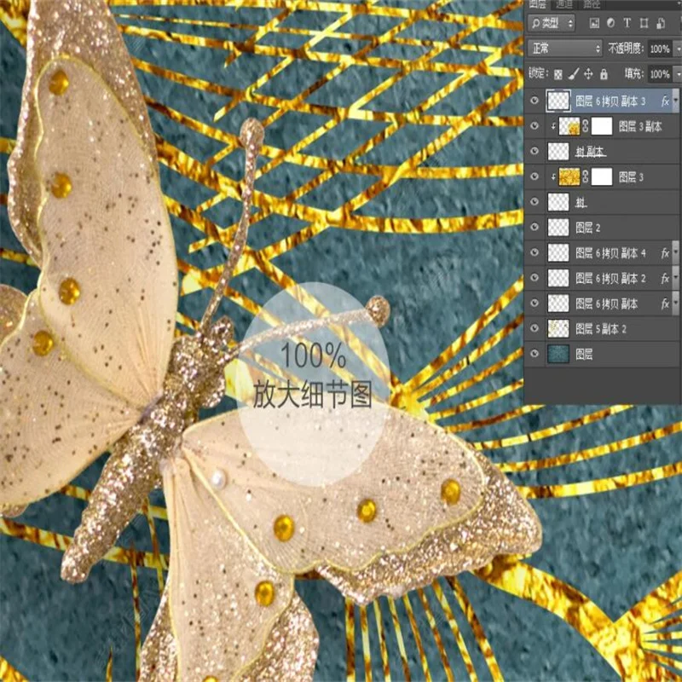Screen dimensions: 682x682
Task: Select the 树 副本 layer name
Action: [x=590, y=152]
